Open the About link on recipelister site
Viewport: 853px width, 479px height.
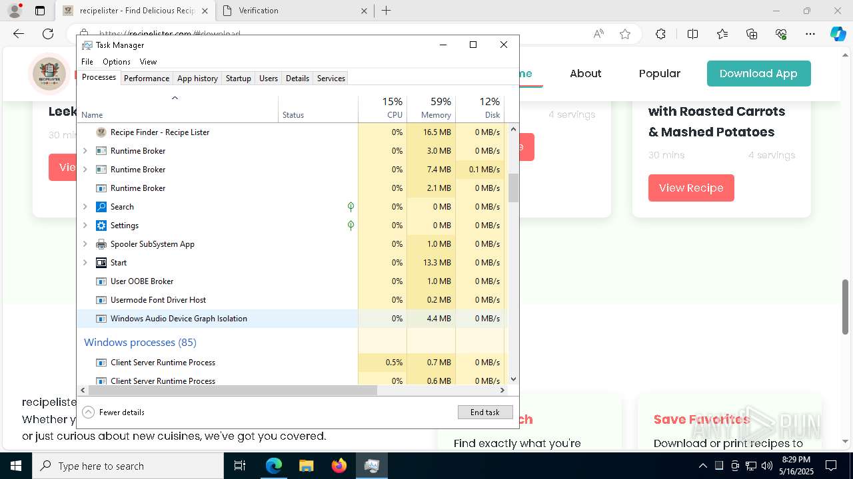pos(586,74)
